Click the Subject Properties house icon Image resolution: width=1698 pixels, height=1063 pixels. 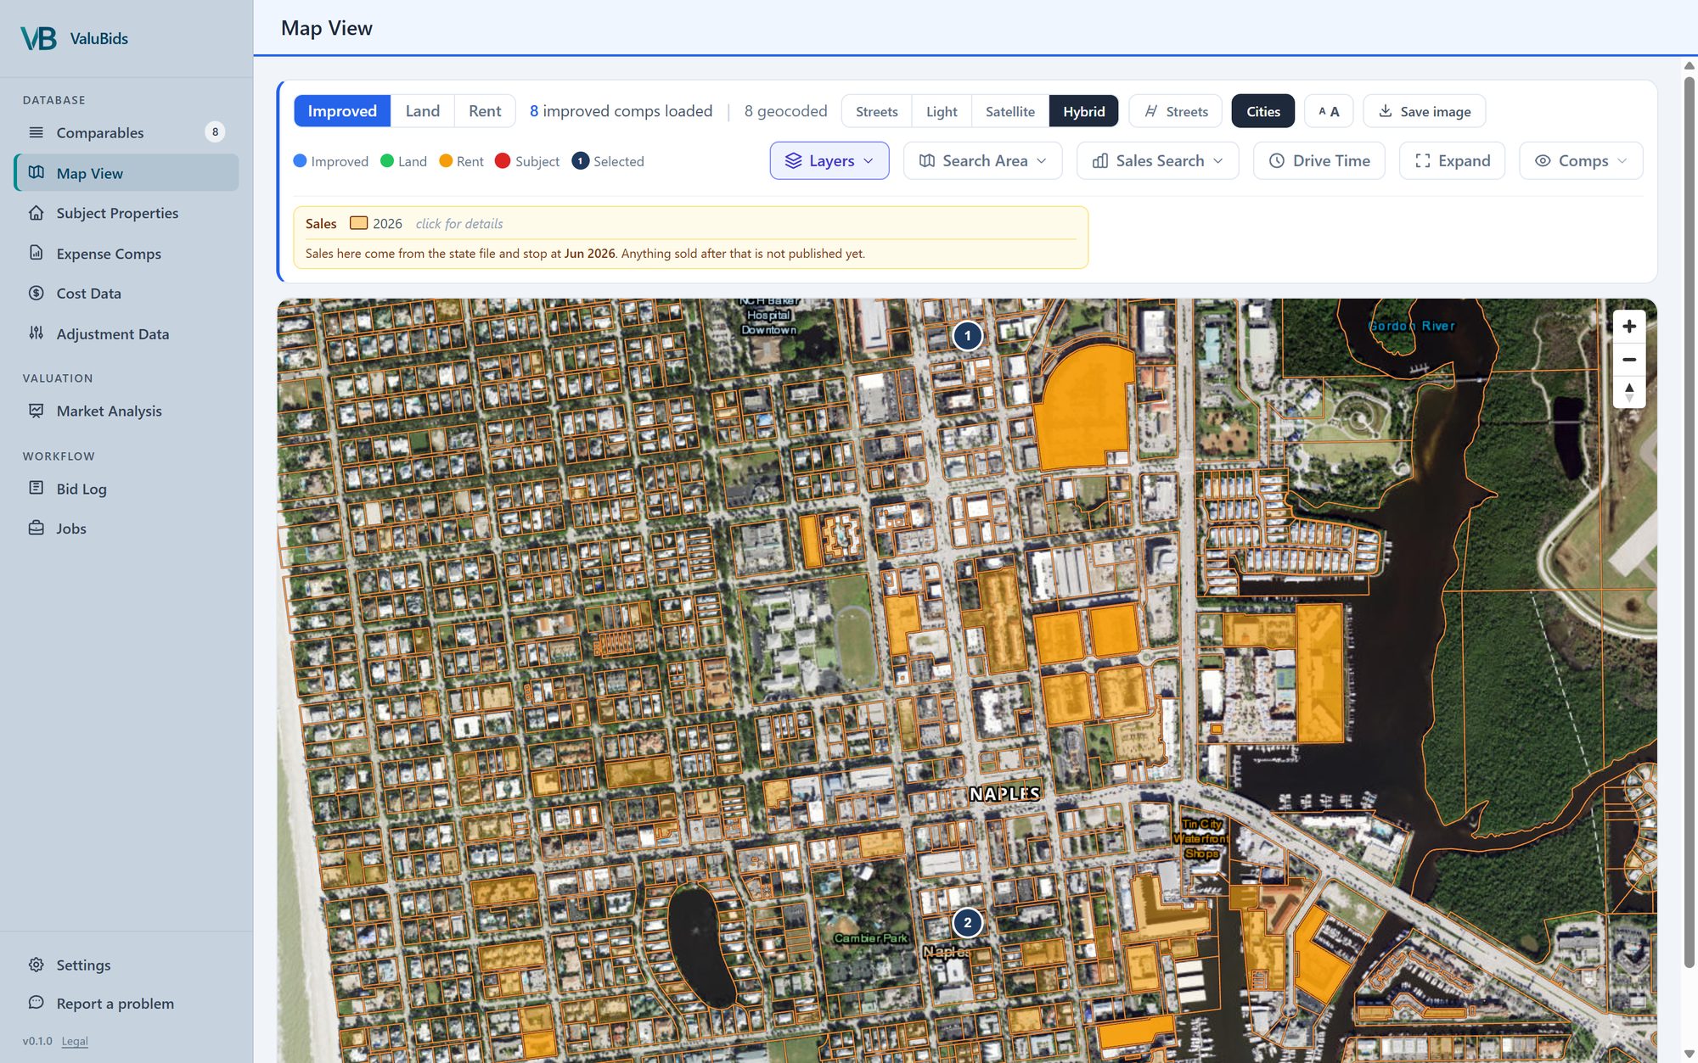pyautogui.click(x=36, y=212)
